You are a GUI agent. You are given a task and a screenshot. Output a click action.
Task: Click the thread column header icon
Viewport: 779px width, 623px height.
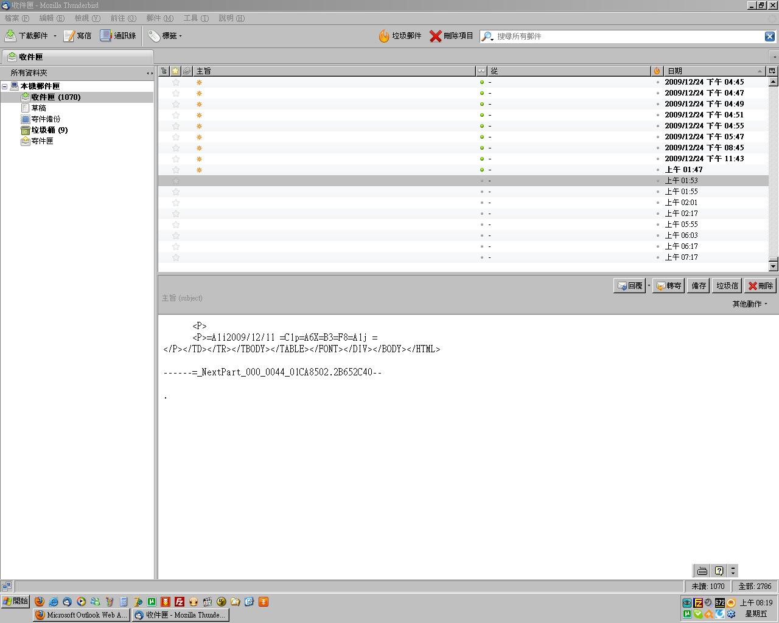[x=164, y=71]
